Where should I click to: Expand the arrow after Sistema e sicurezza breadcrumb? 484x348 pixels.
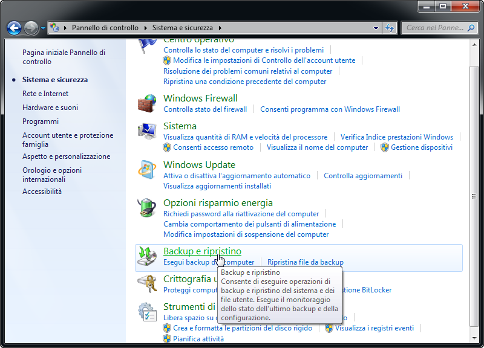(220, 28)
